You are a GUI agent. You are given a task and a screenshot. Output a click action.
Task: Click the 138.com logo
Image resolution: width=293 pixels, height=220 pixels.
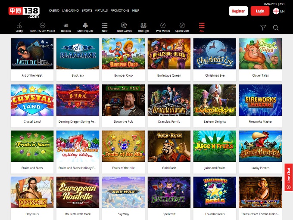point(25,11)
